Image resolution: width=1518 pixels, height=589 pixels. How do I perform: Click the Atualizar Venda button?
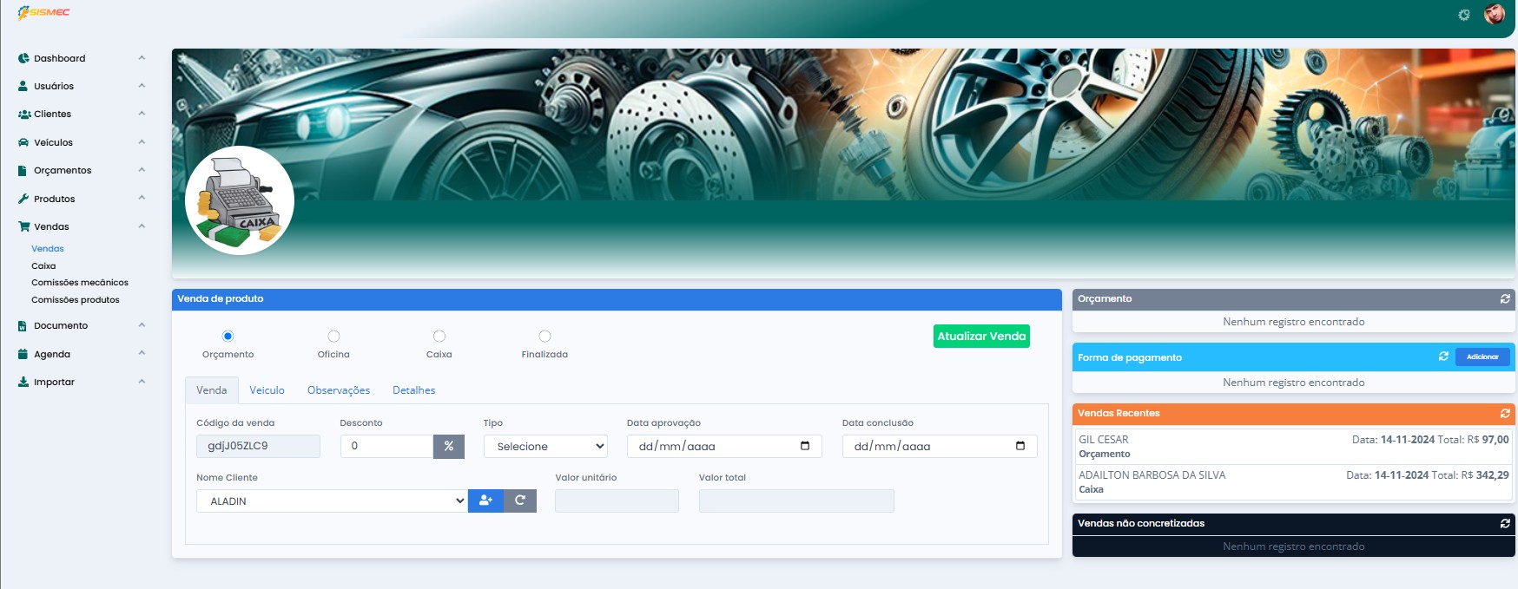pyautogui.click(x=981, y=336)
